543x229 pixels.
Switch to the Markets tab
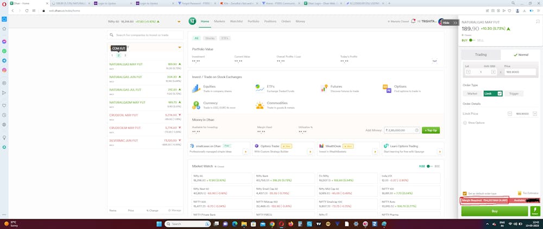[219, 21]
